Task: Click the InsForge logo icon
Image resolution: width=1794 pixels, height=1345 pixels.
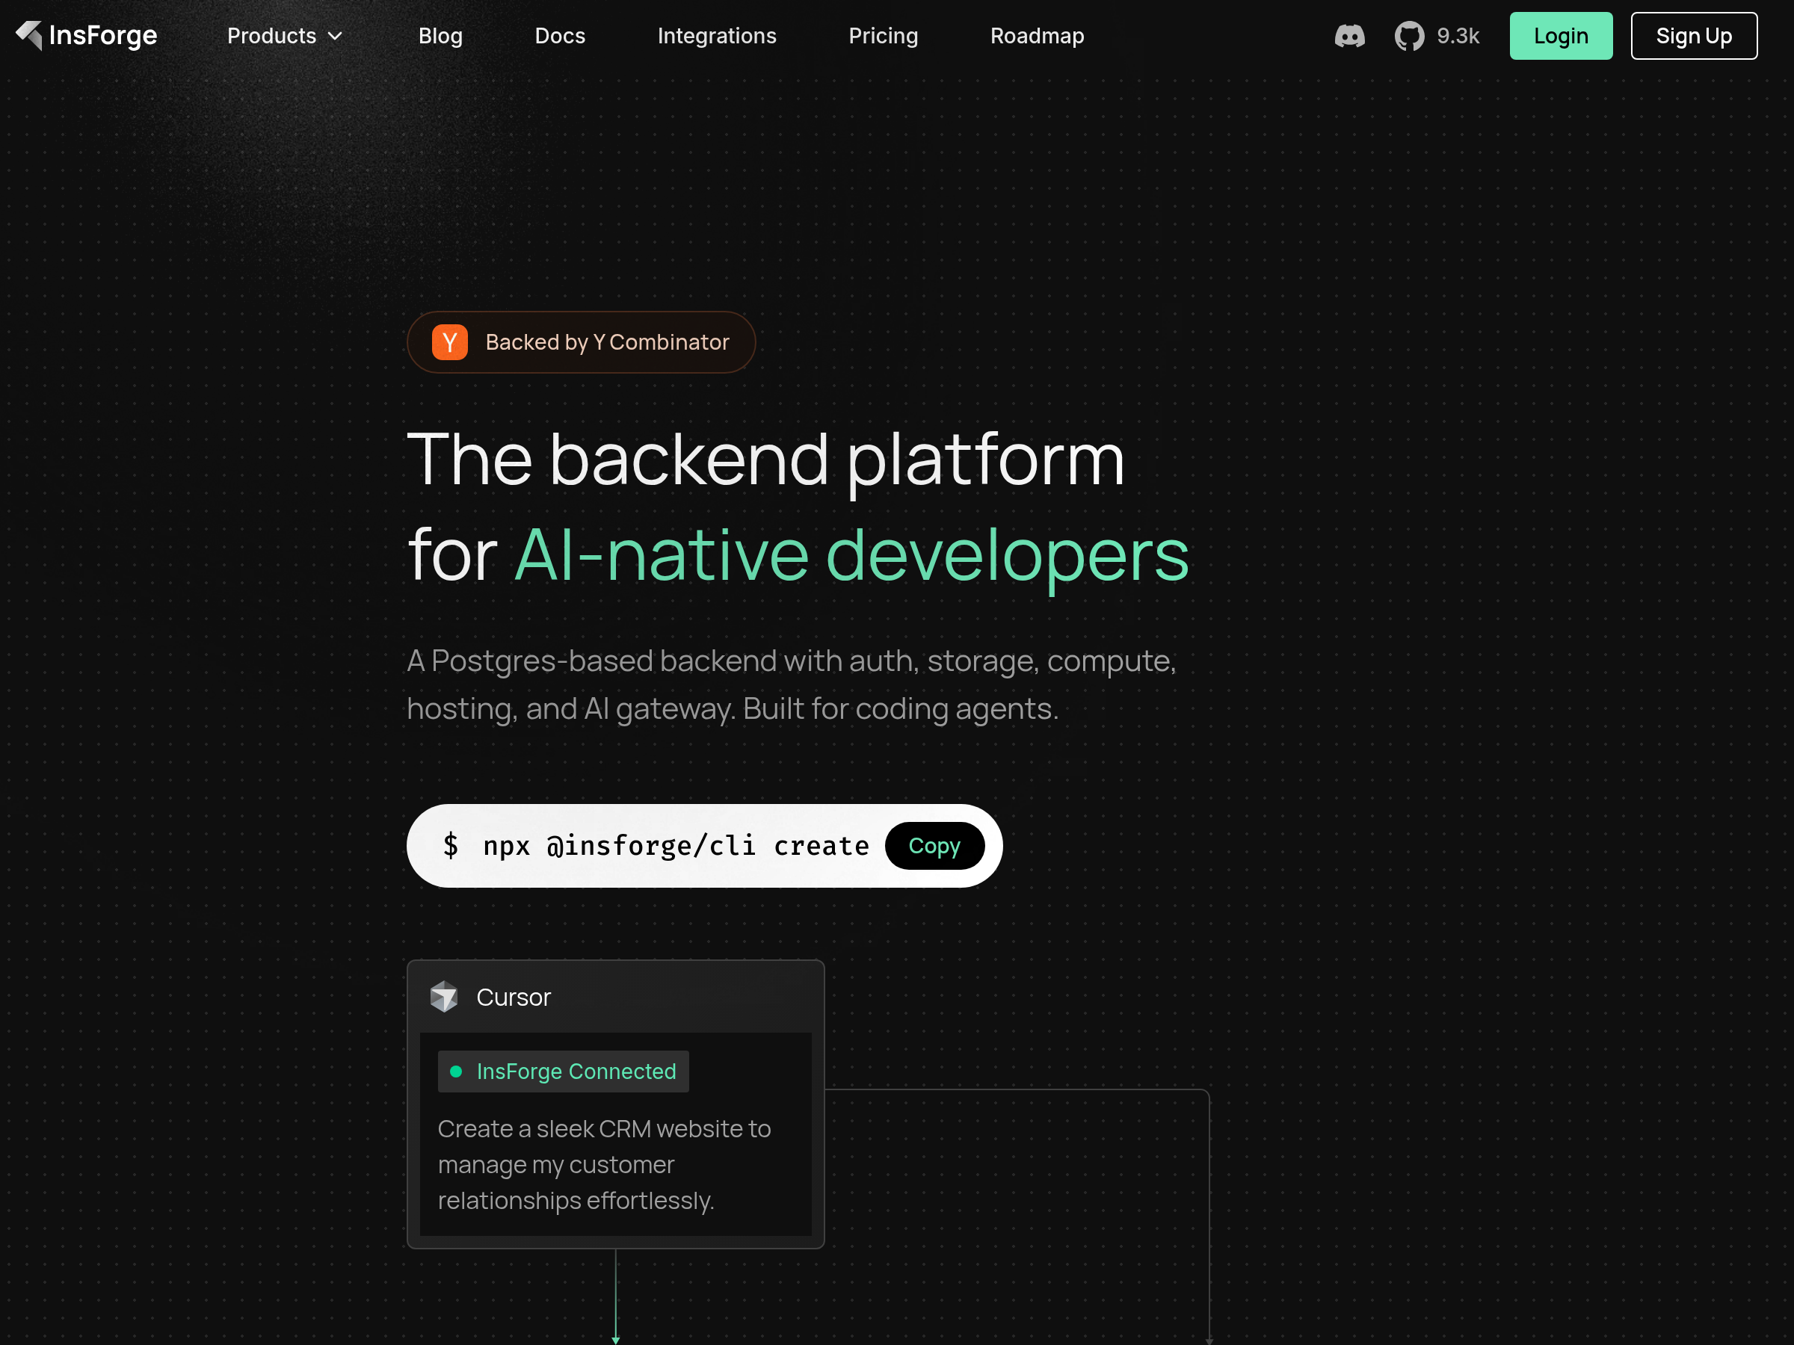Action: pyautogui.click(x=29, y=36)
